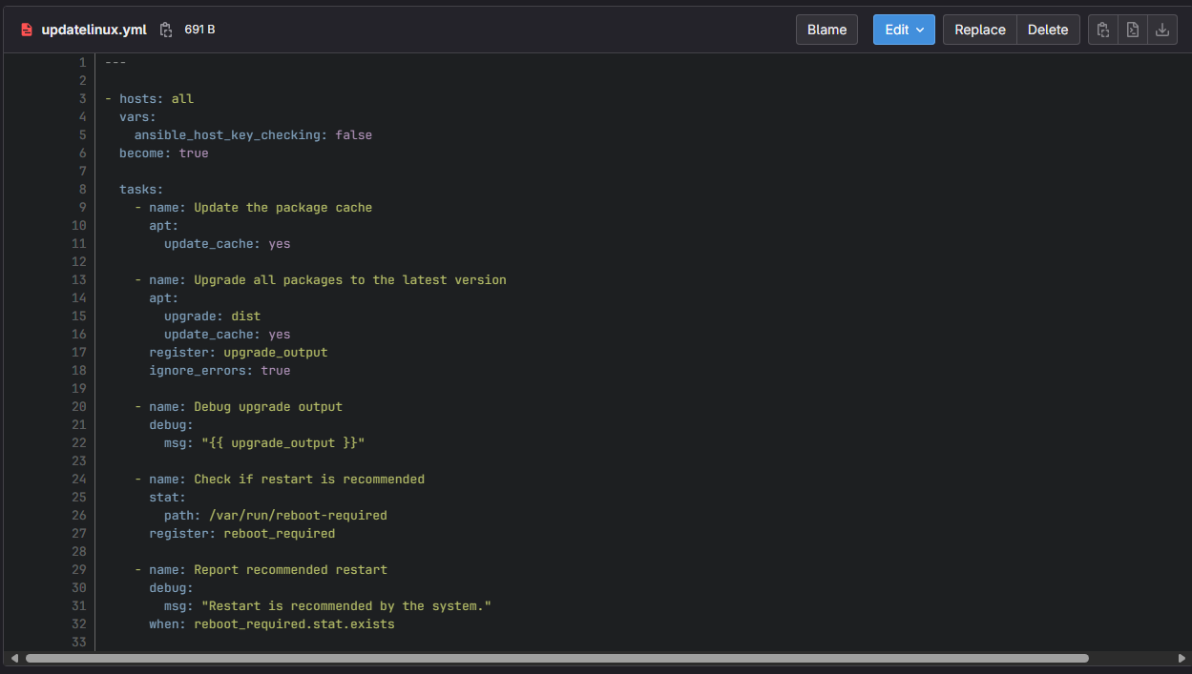Select line number 3 link

82,99
